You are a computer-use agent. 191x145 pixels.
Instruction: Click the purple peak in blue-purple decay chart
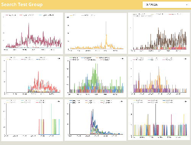[91, 111]
